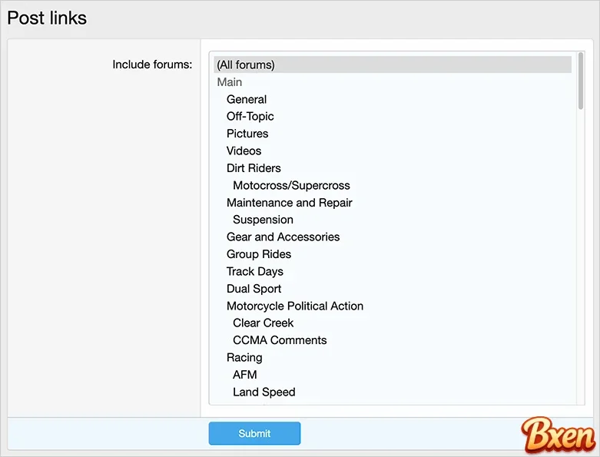Select Gear and Accessories forum
This screenshot has width=600, height=457.
283,237
